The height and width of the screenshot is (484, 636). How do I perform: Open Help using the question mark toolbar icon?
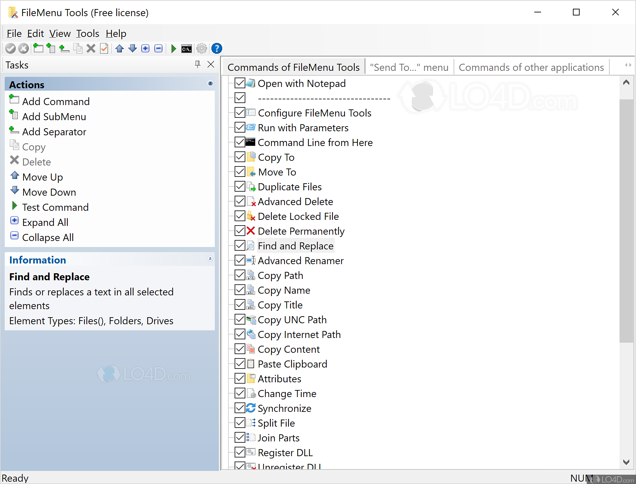pyautogui.click(x=216, y=48)
